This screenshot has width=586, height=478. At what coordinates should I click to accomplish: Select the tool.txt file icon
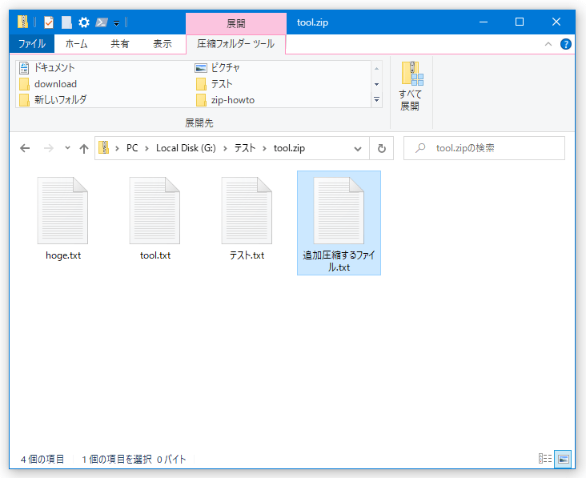[x=155, y=211]
